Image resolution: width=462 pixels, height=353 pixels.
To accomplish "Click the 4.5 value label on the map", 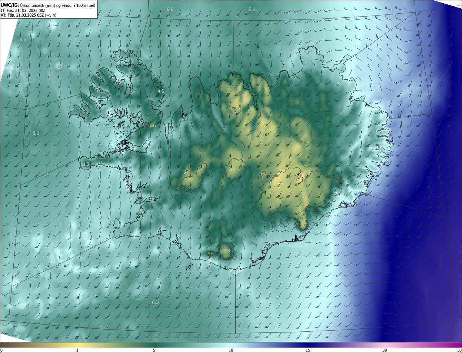I will (161, 91).
